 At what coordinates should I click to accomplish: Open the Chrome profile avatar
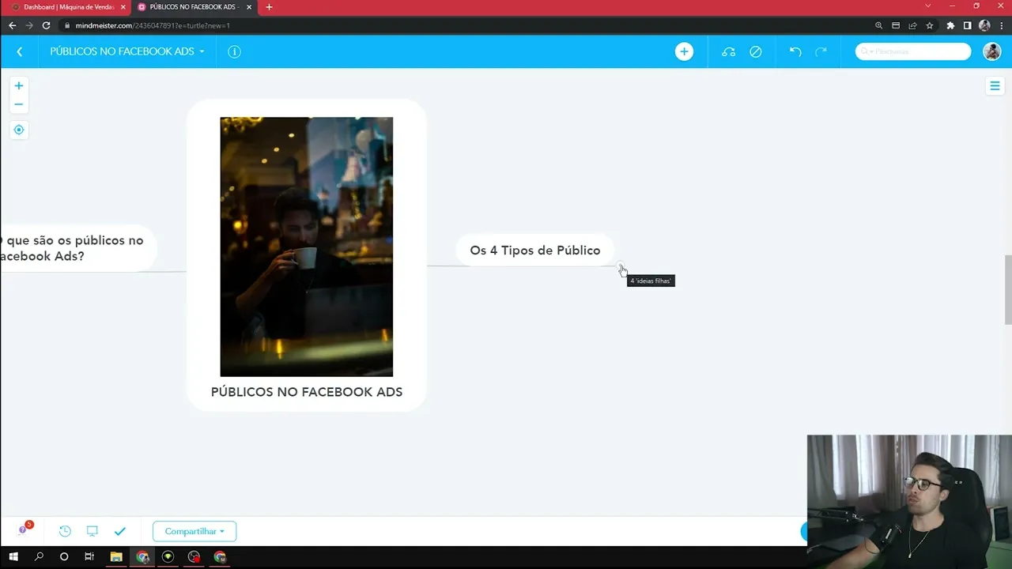pyautogui.click(x=984, y=25)
